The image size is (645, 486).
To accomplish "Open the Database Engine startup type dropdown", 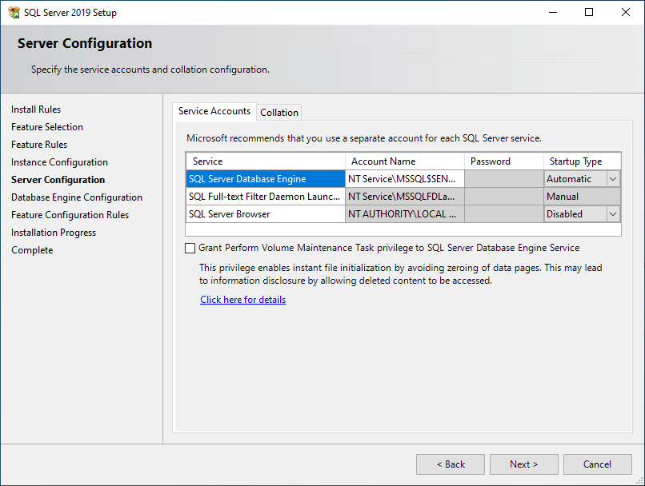I will click(612, 178).
